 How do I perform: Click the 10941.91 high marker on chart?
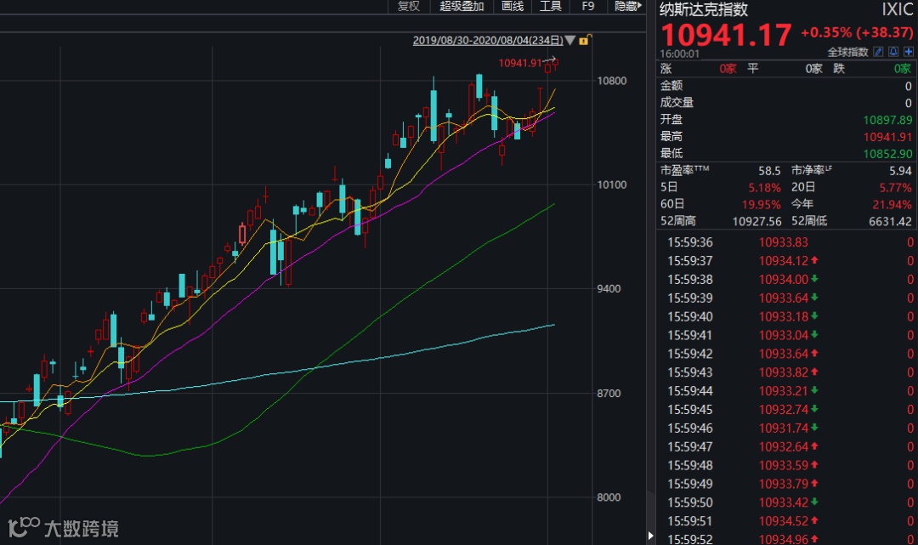[x=520, y=63]
